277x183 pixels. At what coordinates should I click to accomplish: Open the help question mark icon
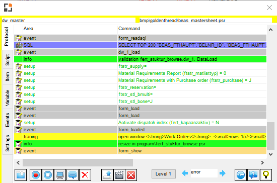(253, 175)
